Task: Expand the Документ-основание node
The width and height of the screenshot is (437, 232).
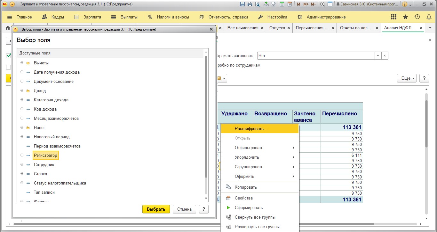Action: [22, 81]
